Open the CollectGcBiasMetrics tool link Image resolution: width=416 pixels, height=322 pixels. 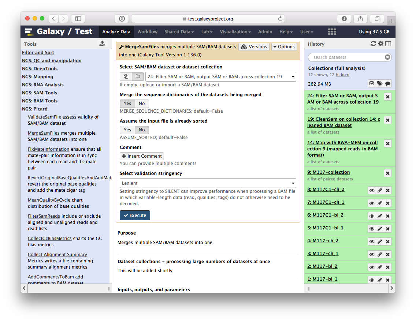(49, 238)
